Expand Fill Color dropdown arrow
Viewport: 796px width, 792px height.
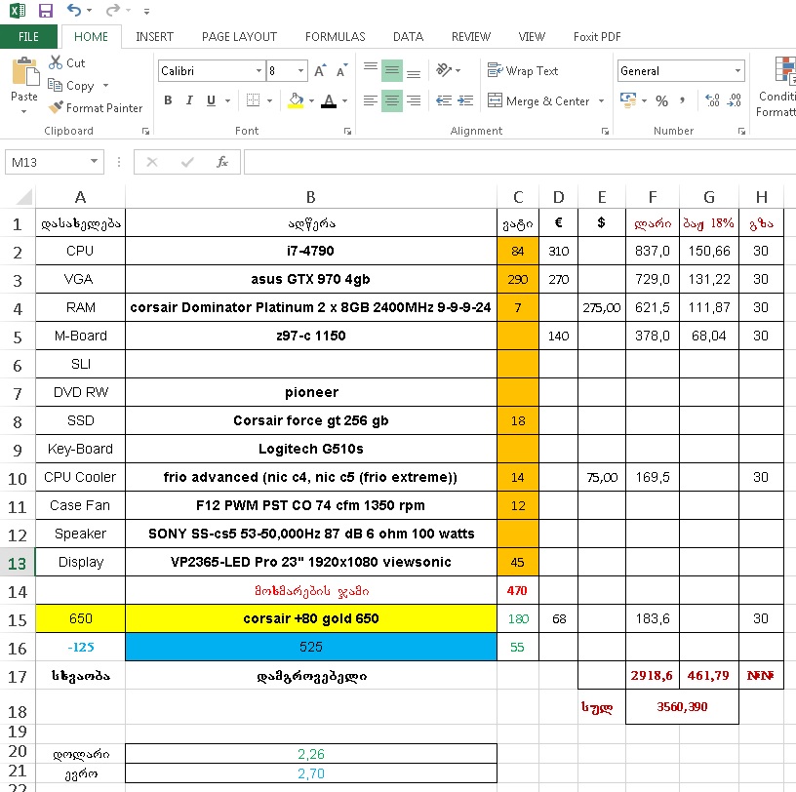click(x=311, y=100)
